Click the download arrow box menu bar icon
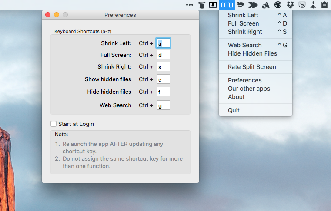Viewport: 331px width, 211px height. tap(213, 5)
